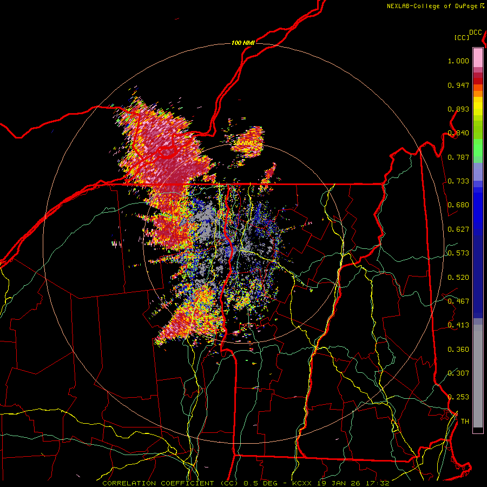
Task: Click the [CC] units label
Action: pos(462,37)
